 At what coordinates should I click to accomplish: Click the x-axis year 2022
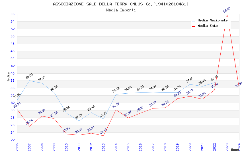coord(215,147)
